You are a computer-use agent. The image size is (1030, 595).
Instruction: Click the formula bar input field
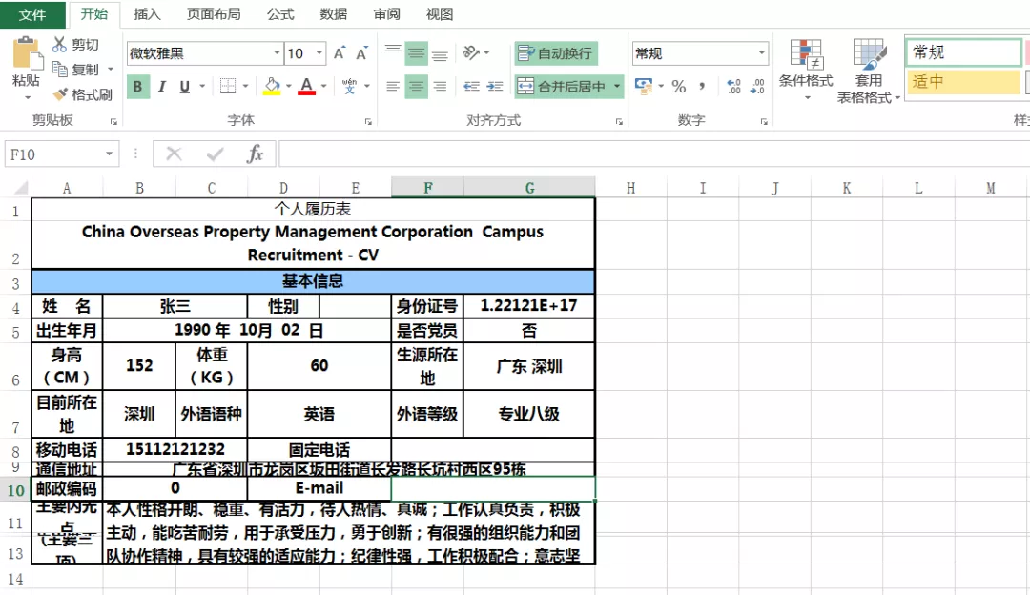pyautogui.click(x=654, y=154)
